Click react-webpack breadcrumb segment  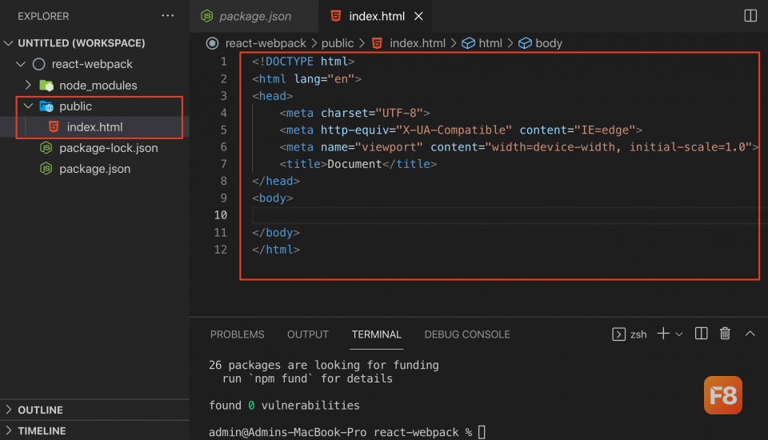(x=266, y=43)
